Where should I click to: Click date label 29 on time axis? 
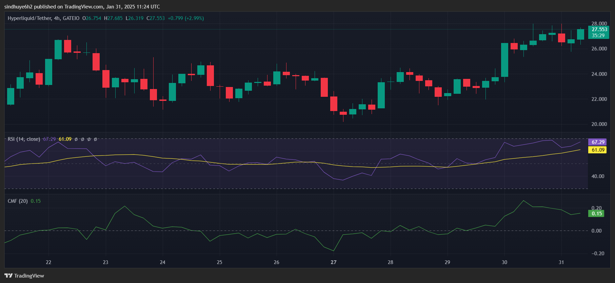[448, 262]
